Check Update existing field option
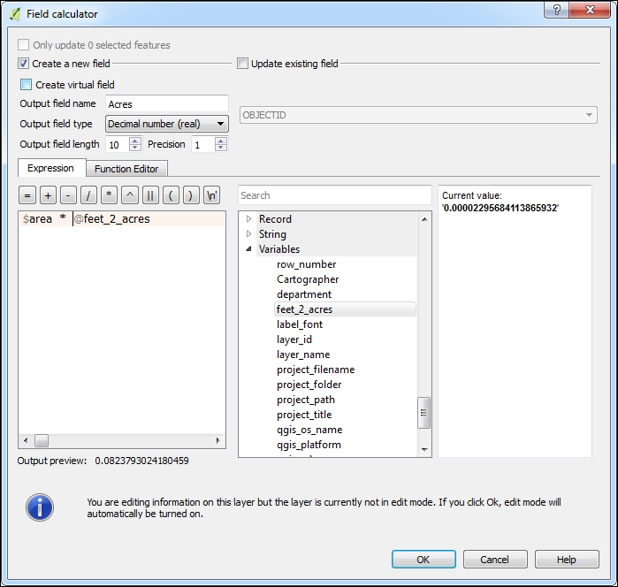This screenshot has height=587, width=618. point(242,64)
